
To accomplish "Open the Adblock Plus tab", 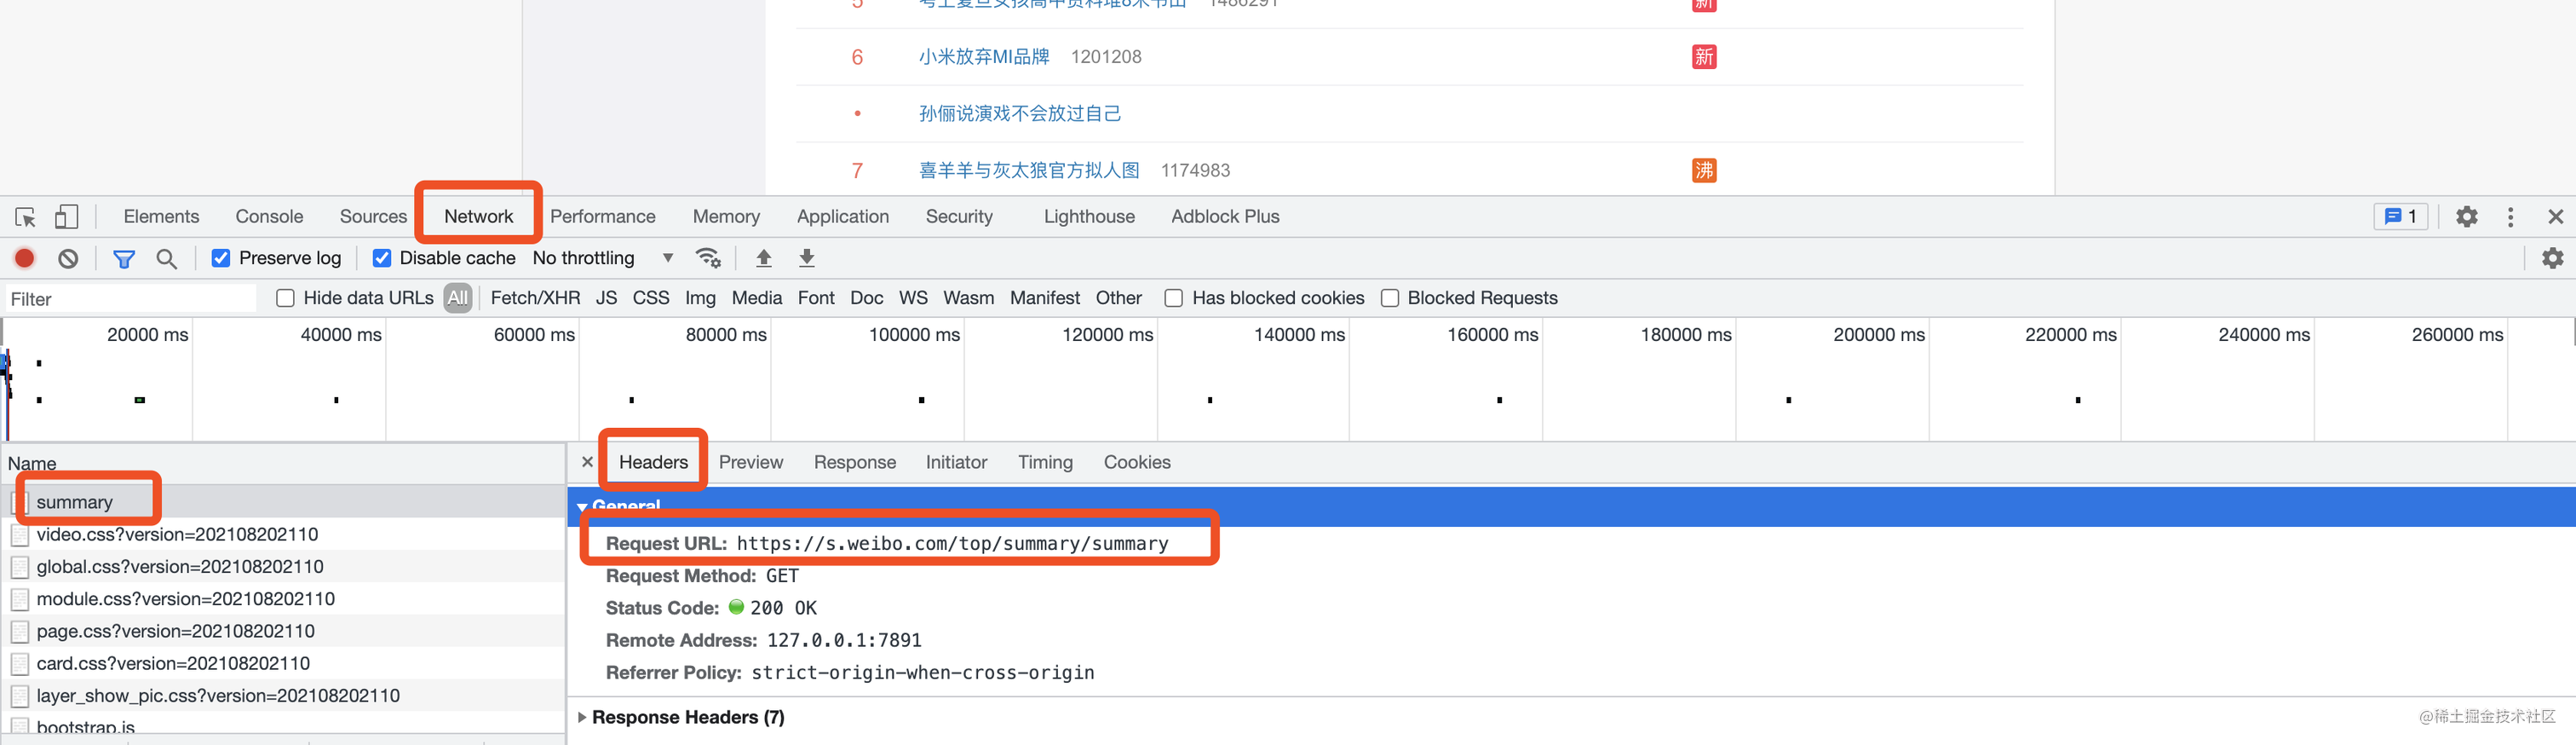I will (x=1225, y=217).
